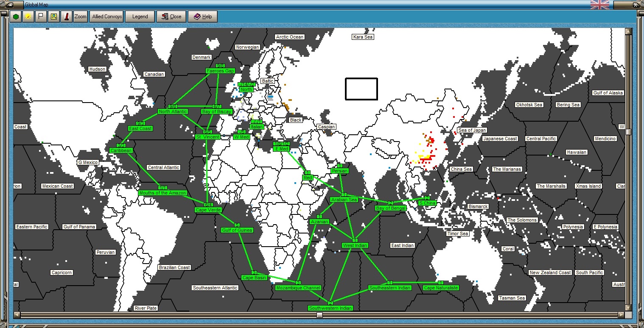
Task: Click the vertical scrollbar up arrow
Action: 628,31
